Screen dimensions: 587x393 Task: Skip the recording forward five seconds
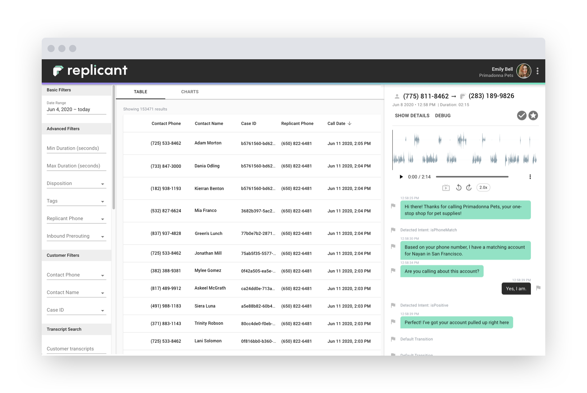[469, 187]
